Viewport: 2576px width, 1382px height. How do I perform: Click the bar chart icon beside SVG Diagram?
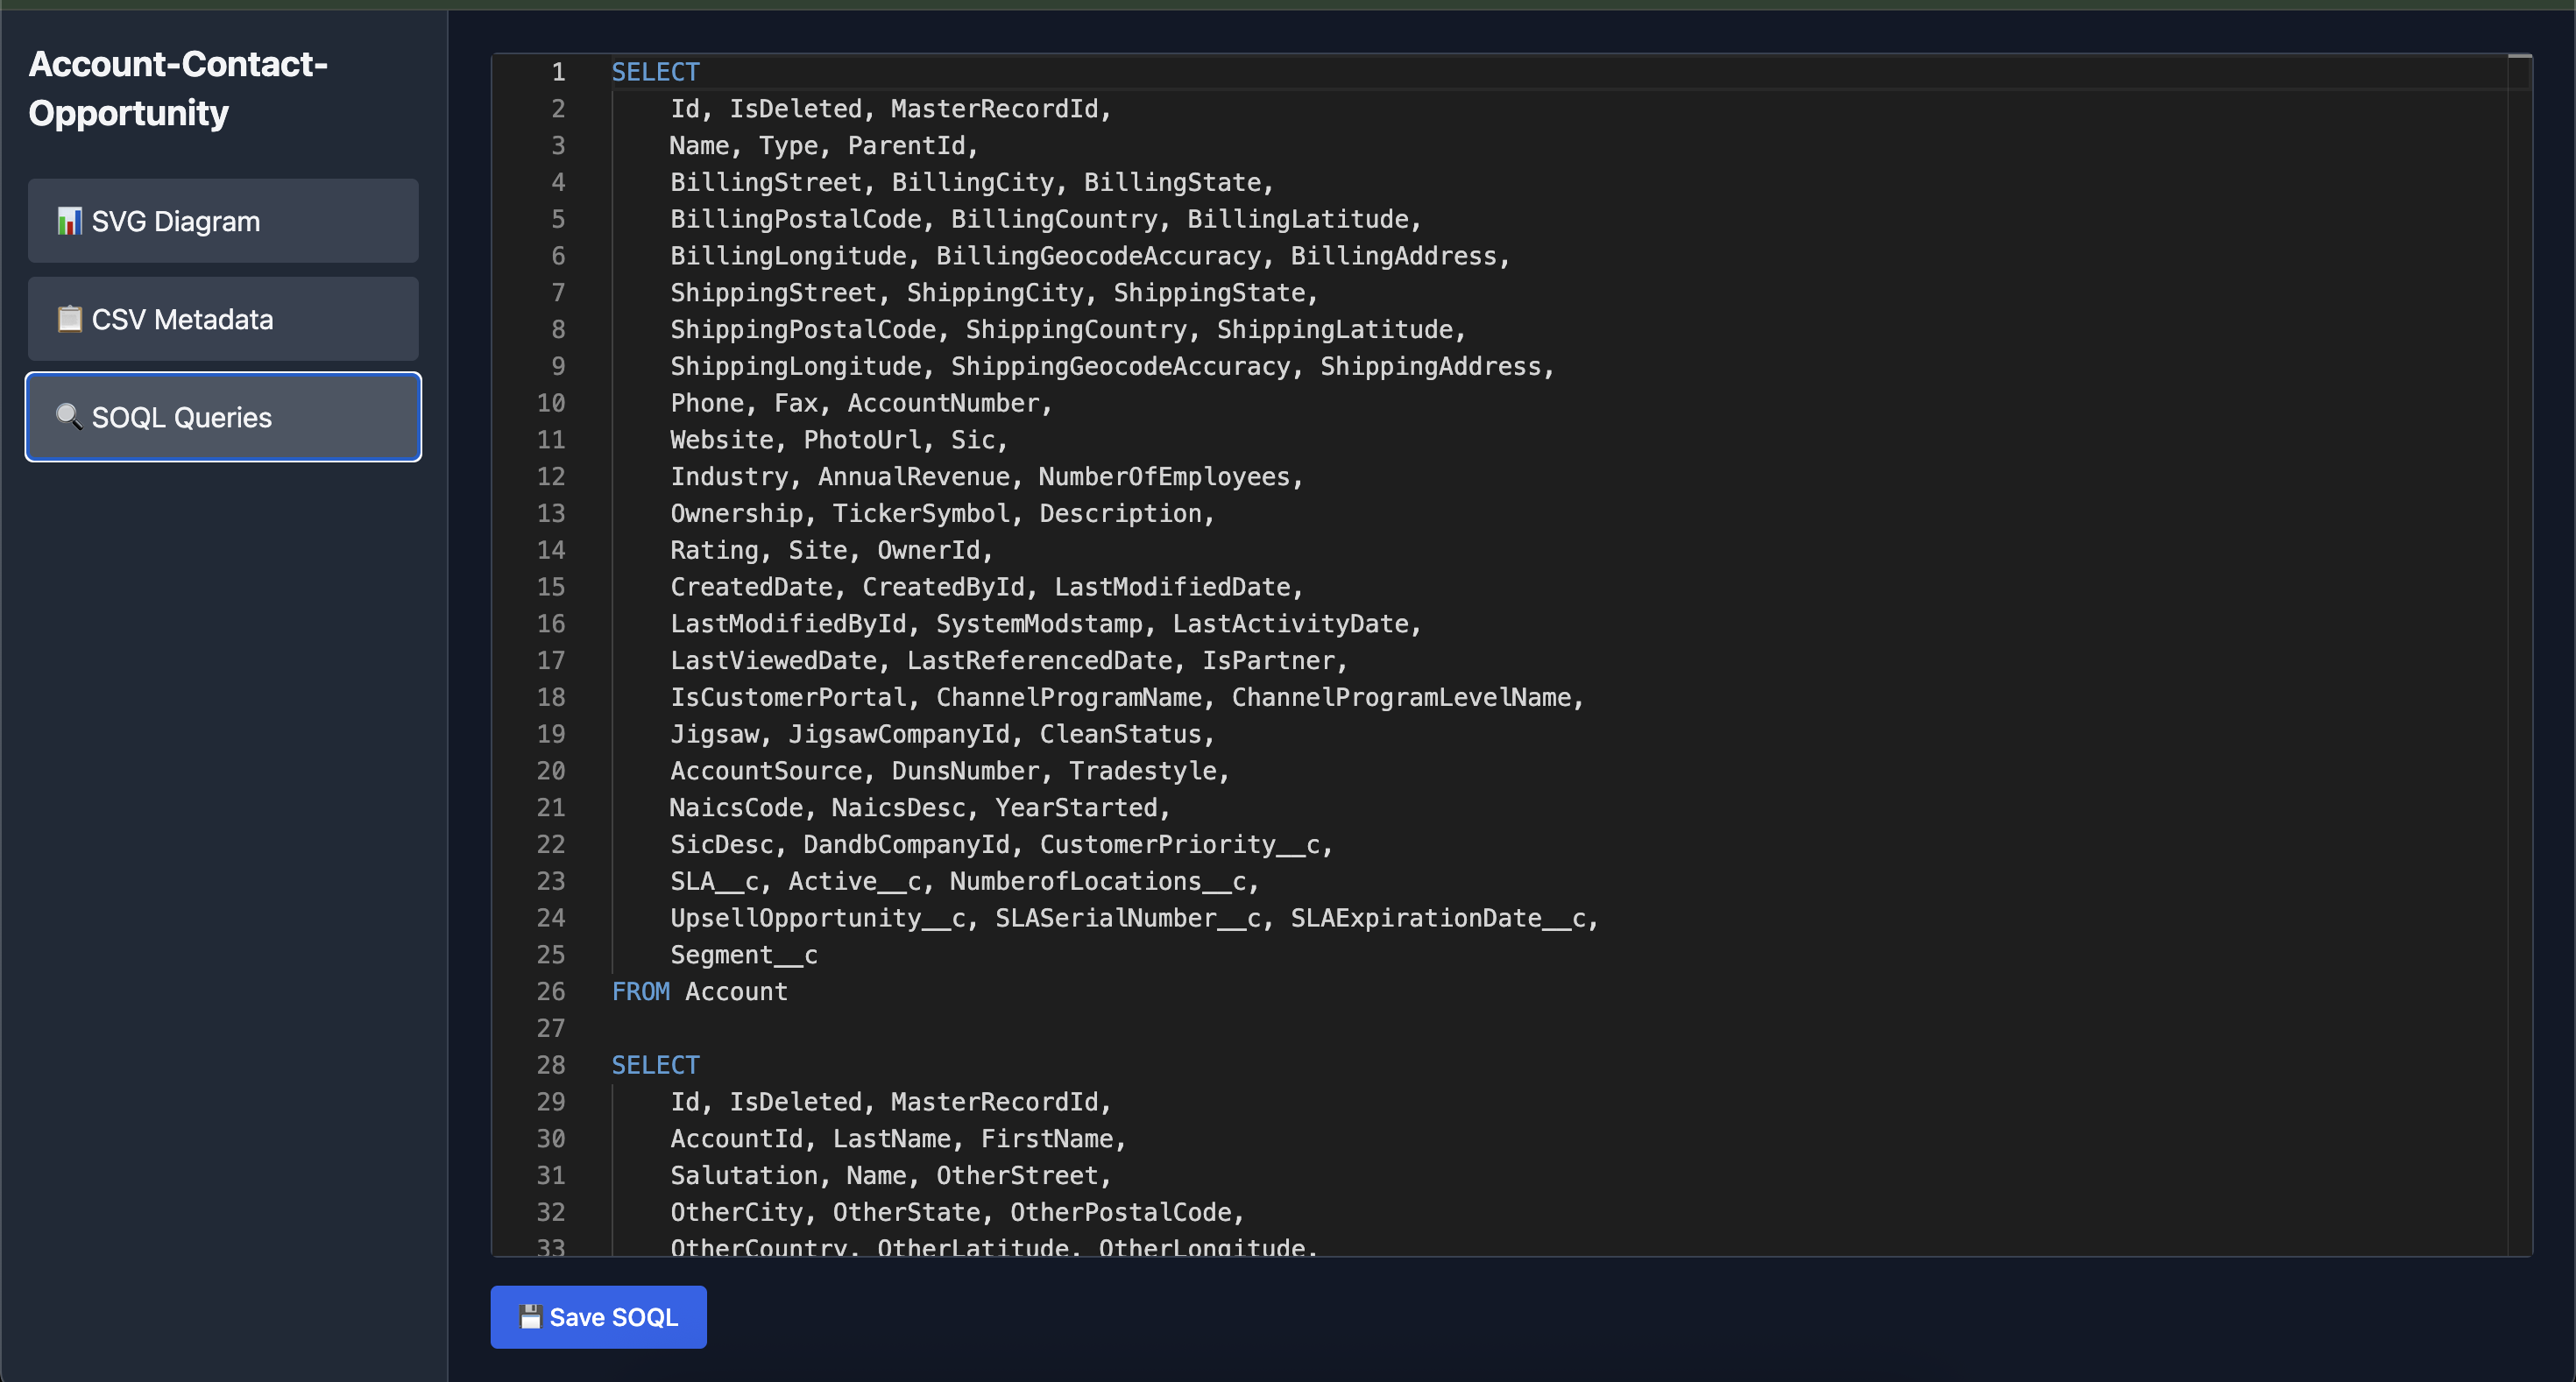tap(69, 221)
